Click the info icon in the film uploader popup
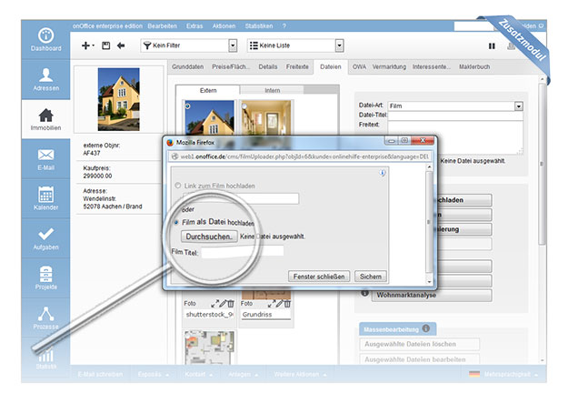Image resolution: width=568 pixels, height=403 pixels. click(383, 173)
